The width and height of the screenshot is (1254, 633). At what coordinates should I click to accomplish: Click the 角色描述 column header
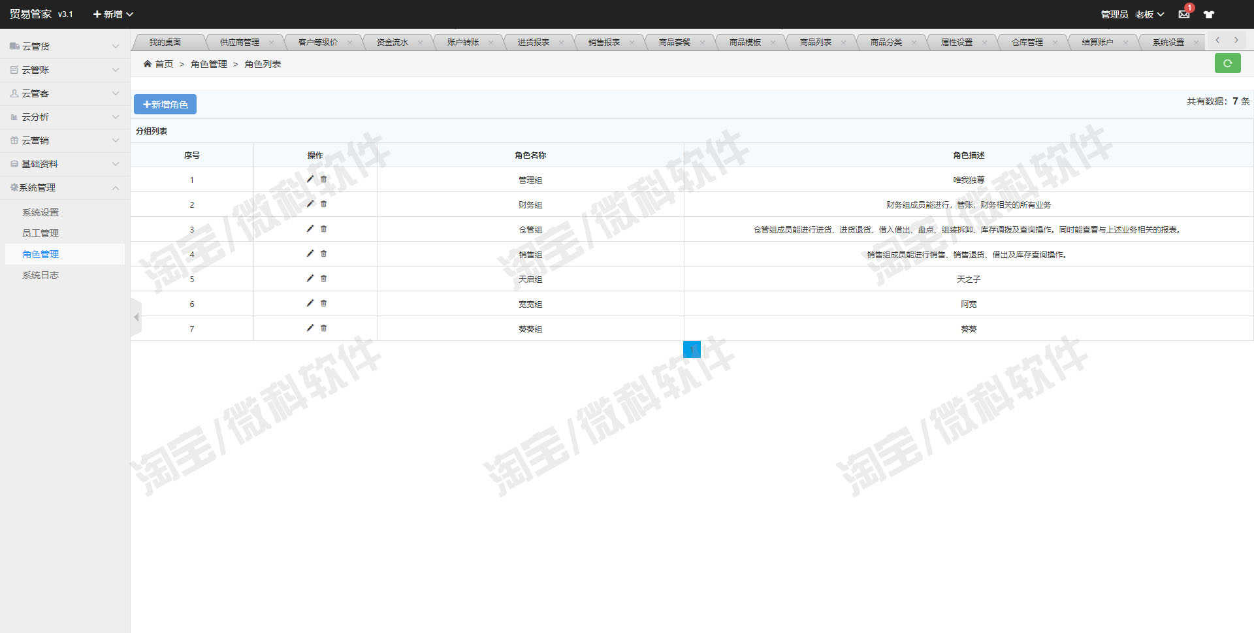tap(969, 155)
